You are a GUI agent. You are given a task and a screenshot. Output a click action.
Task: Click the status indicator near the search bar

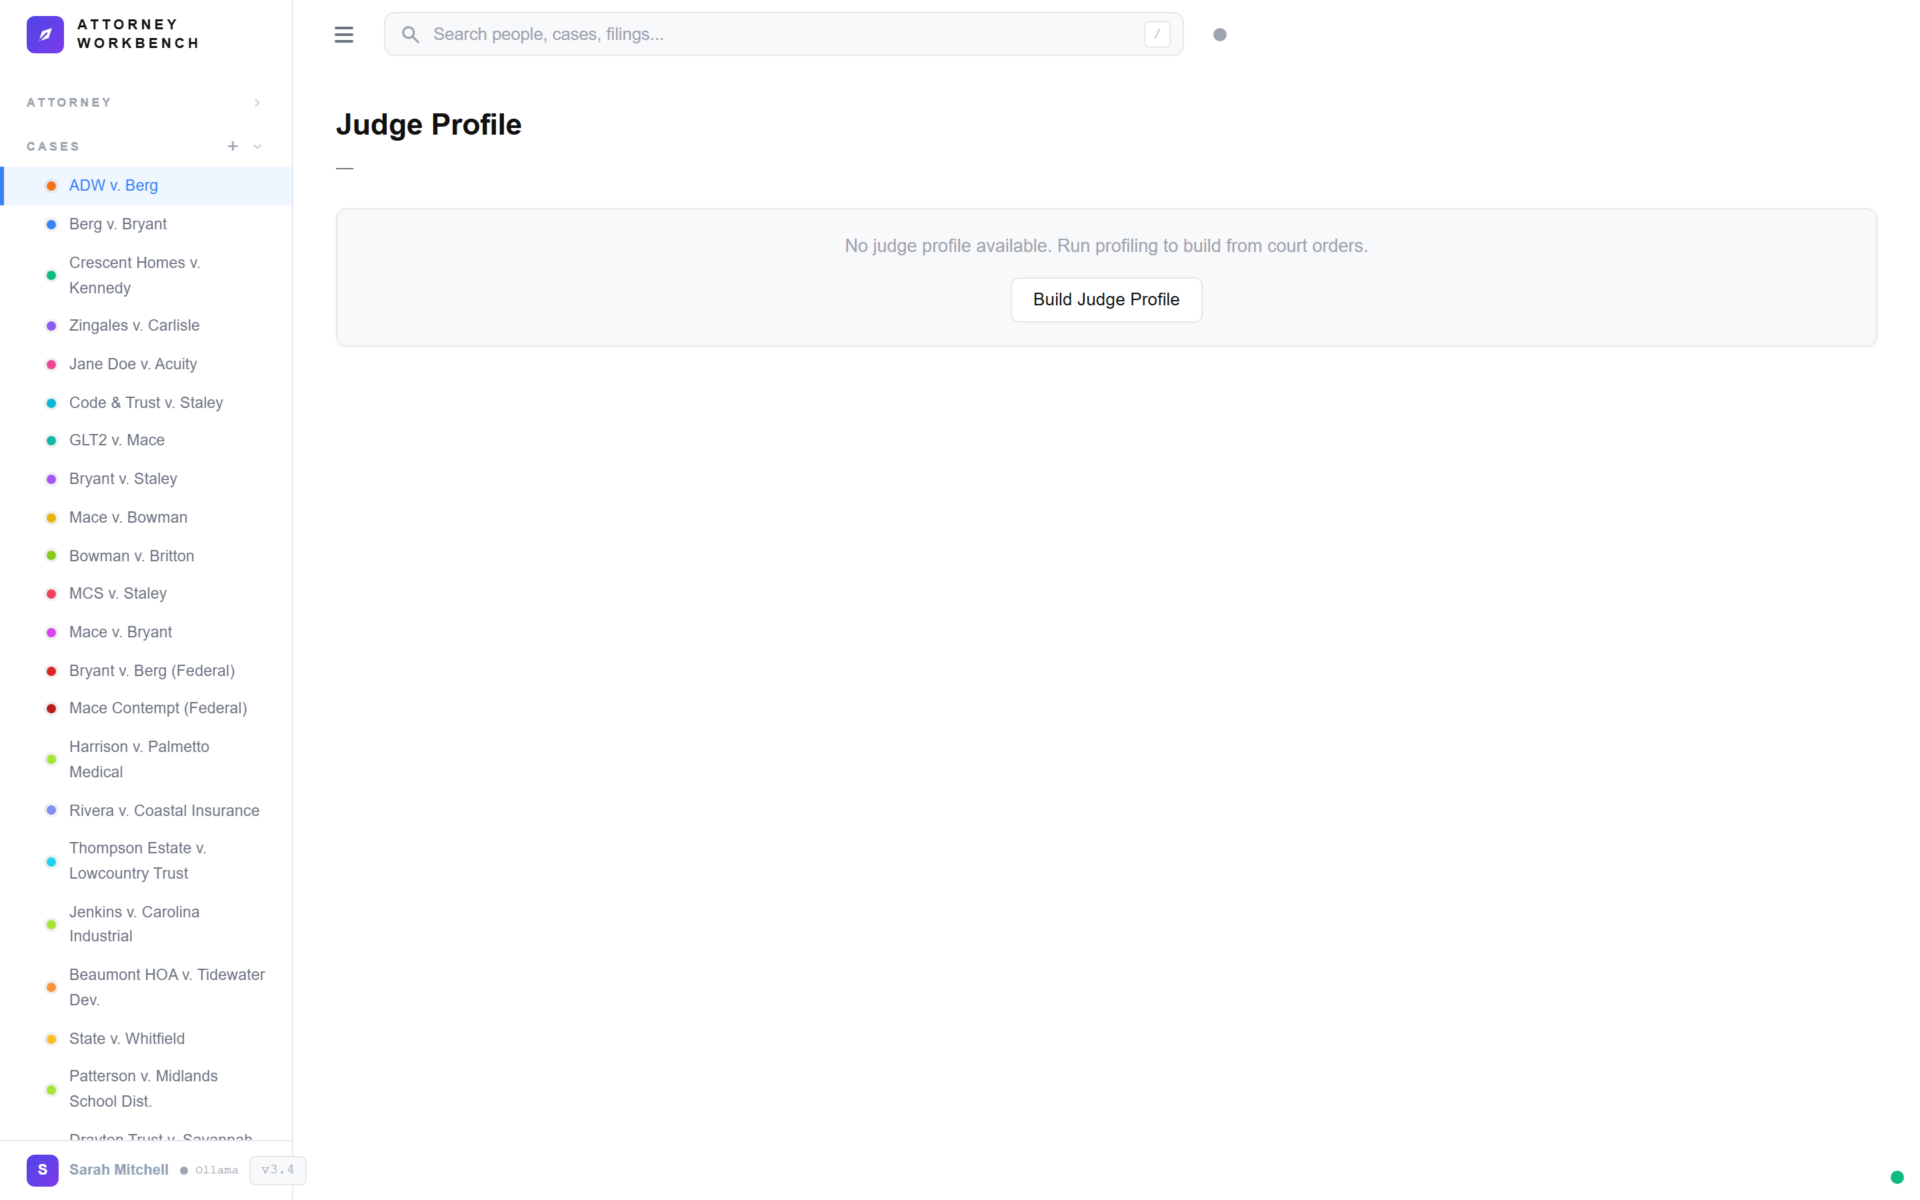click(x=1219, y=34)
